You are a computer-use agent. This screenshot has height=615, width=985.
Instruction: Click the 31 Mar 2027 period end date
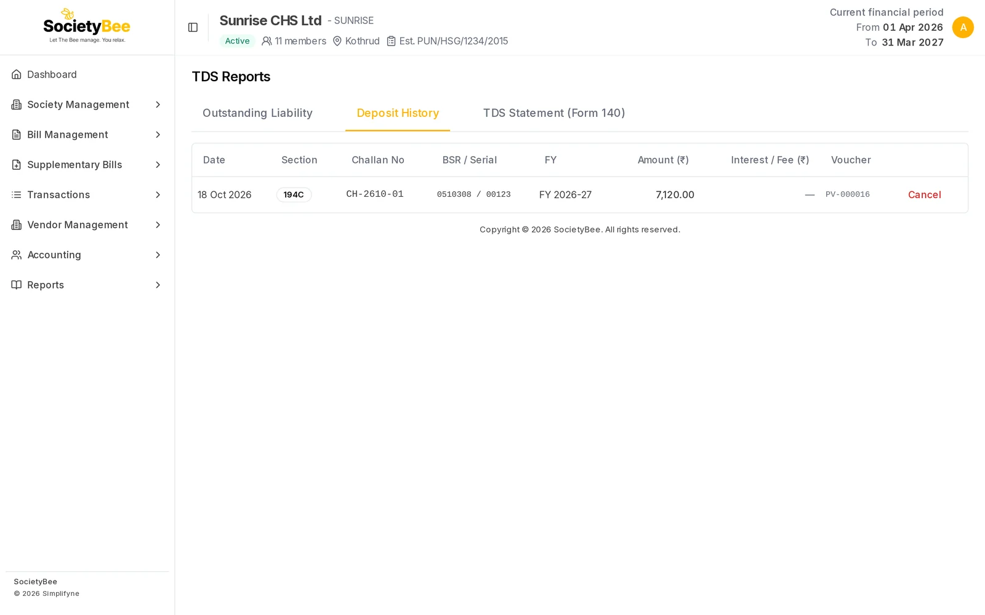pyautogui.click(x=912, y=42)
